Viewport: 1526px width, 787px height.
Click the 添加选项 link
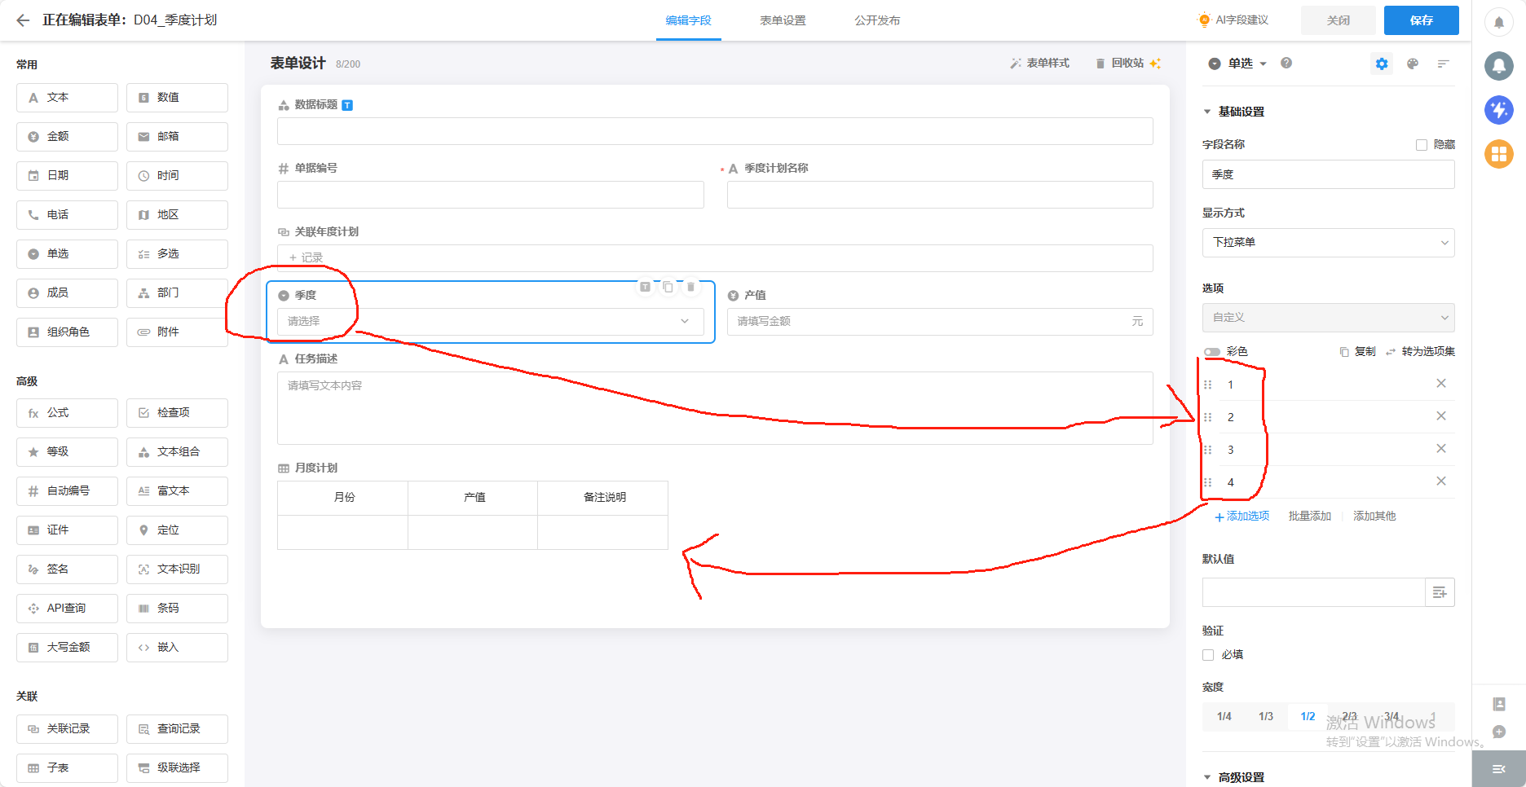(1242, 517)
